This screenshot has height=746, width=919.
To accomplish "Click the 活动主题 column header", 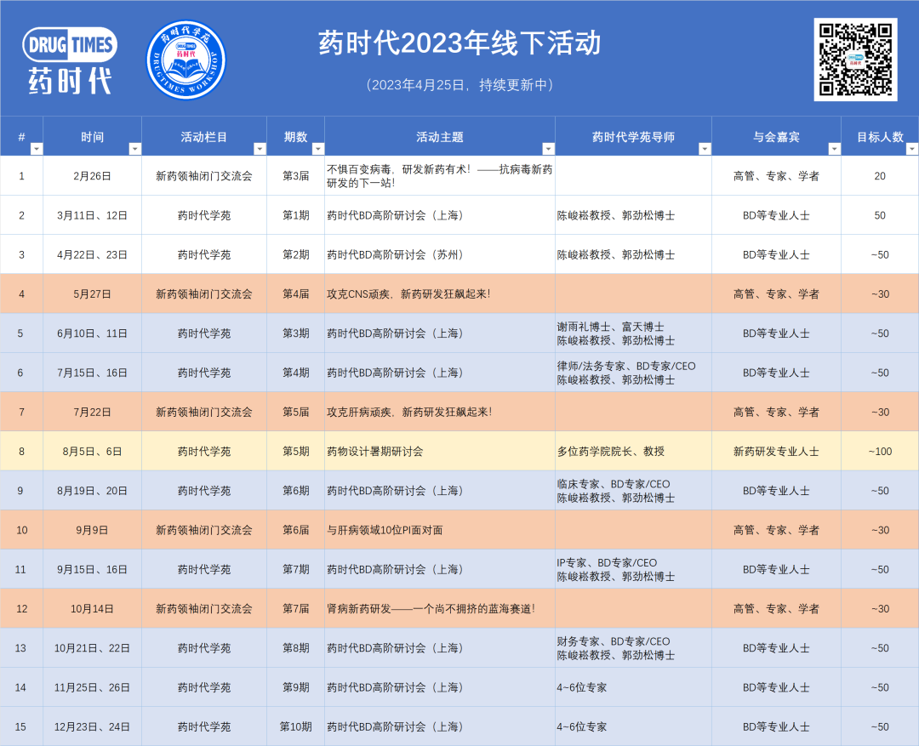I will [440, 137].
